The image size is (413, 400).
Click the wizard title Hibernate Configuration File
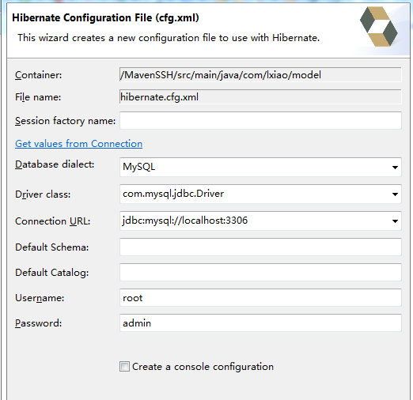pyautogui.click(x=105, y=18)
